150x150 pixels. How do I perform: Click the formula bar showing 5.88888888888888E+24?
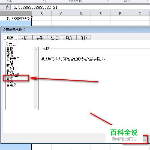pyautogui.click(x=80, y=7)
